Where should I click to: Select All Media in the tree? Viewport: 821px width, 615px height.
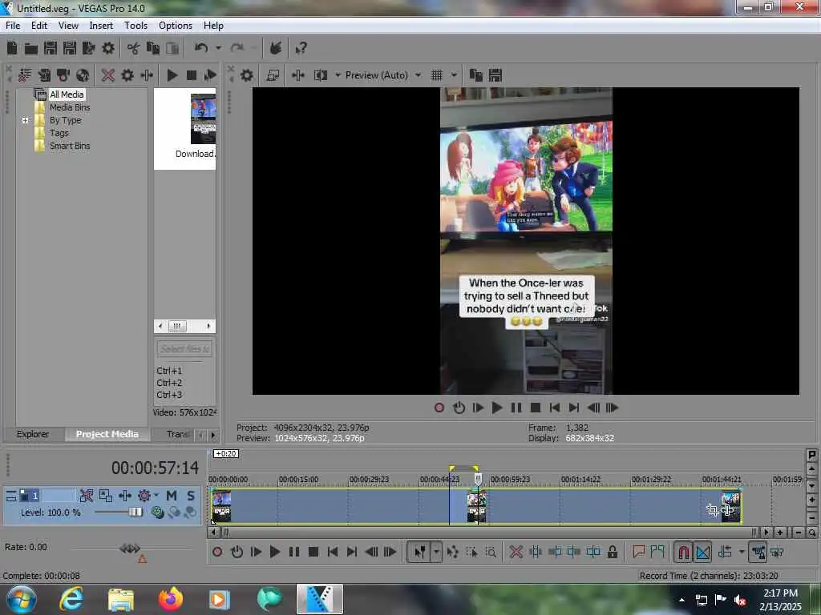pyautogui.click(x=67, y=94)
